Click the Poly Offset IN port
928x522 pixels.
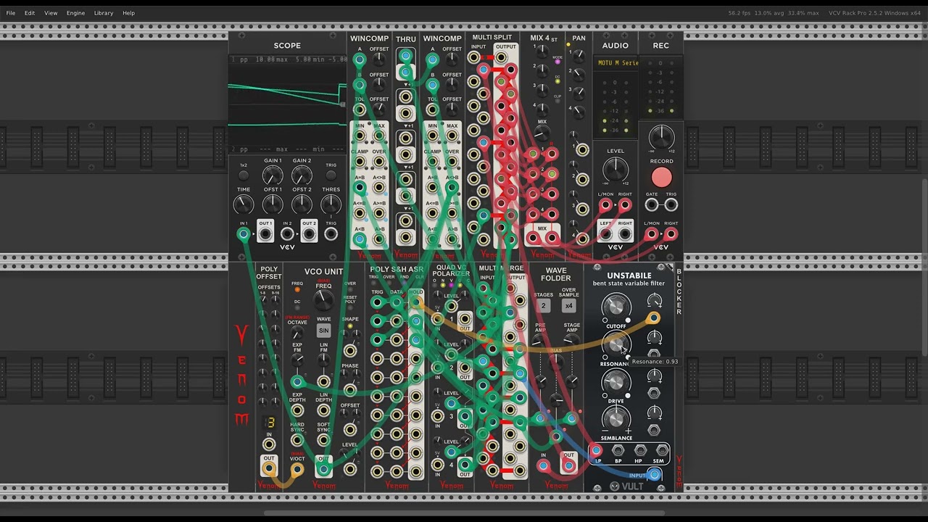(269, 444)
